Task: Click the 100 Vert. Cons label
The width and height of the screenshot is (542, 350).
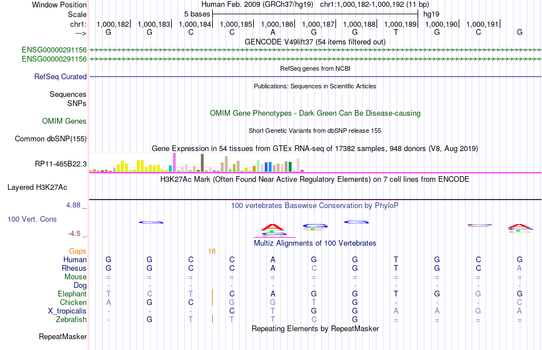Action: (x=32, y=219)
